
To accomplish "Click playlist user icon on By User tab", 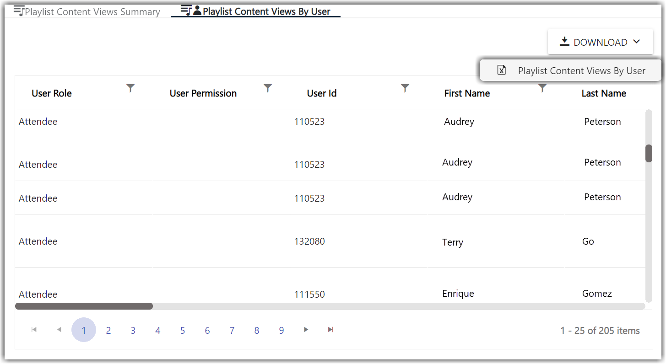I will (191, 11).
